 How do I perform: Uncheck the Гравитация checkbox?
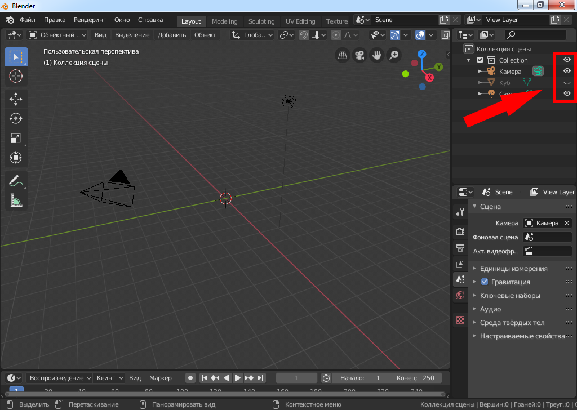pos(484,282)
